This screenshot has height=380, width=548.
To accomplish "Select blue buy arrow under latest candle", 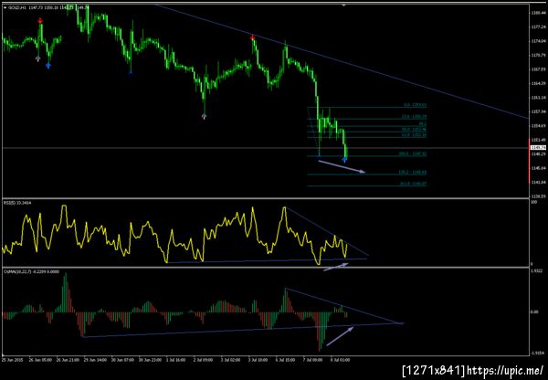I will tap(345, 160).
